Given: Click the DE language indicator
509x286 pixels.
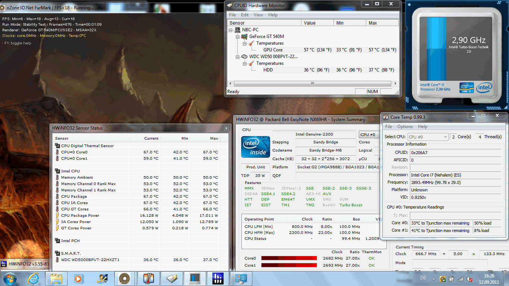Looking at the screenshot, I should pyautogui.click(x=423, y=278).
